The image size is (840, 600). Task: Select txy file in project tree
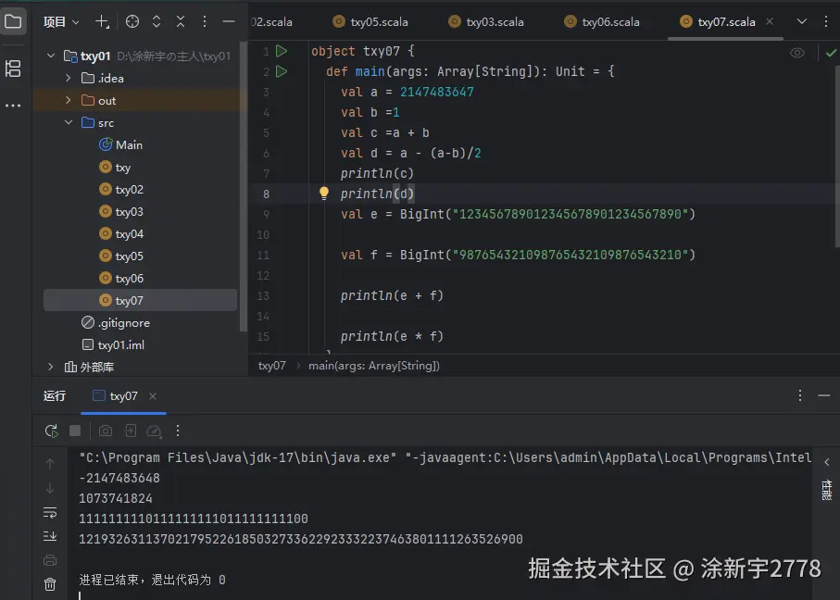(115, 168)
